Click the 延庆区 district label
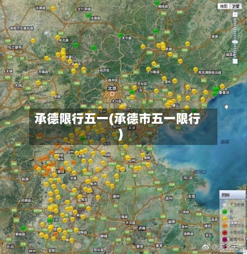Viewport: 247px width, 254px height. 105,71
